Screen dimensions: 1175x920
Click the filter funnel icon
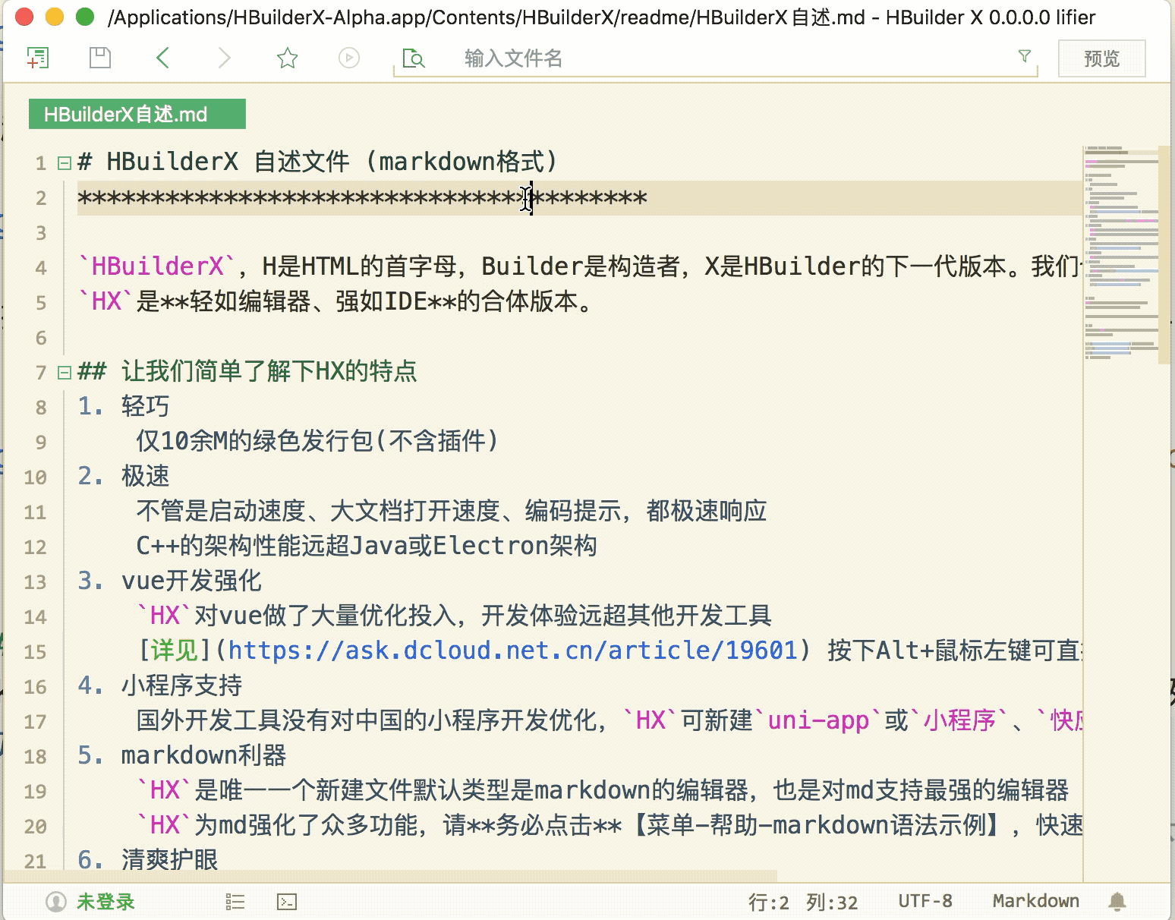[x=1025, y=55]
